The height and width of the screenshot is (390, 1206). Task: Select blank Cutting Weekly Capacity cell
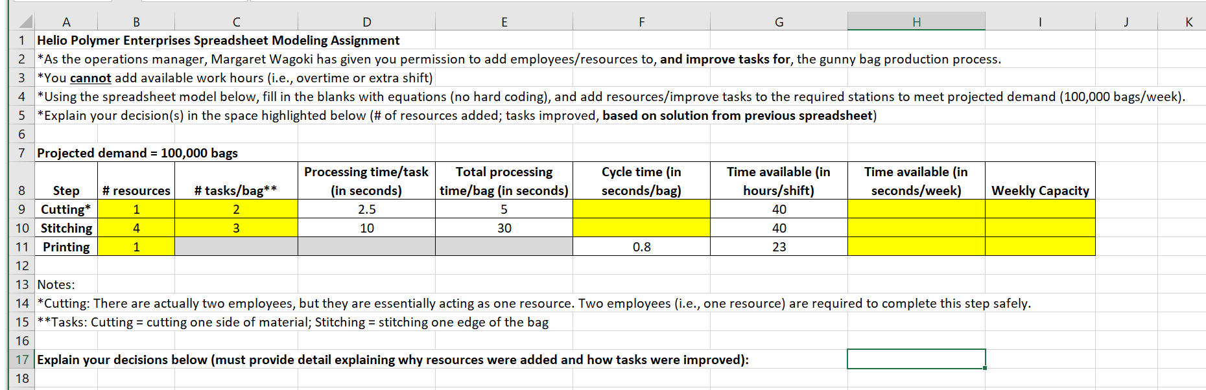[1040, 209]
